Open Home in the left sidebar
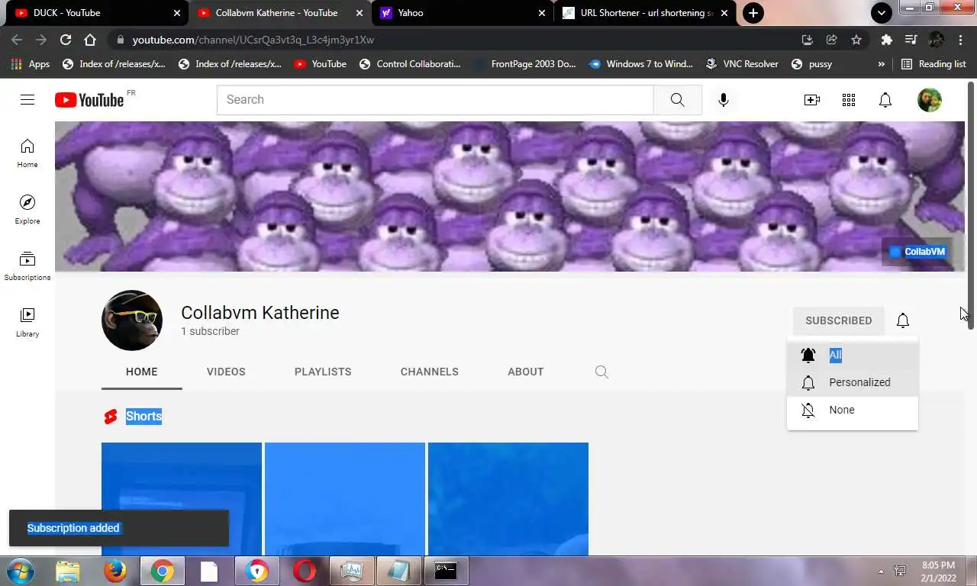 (27, 153)
